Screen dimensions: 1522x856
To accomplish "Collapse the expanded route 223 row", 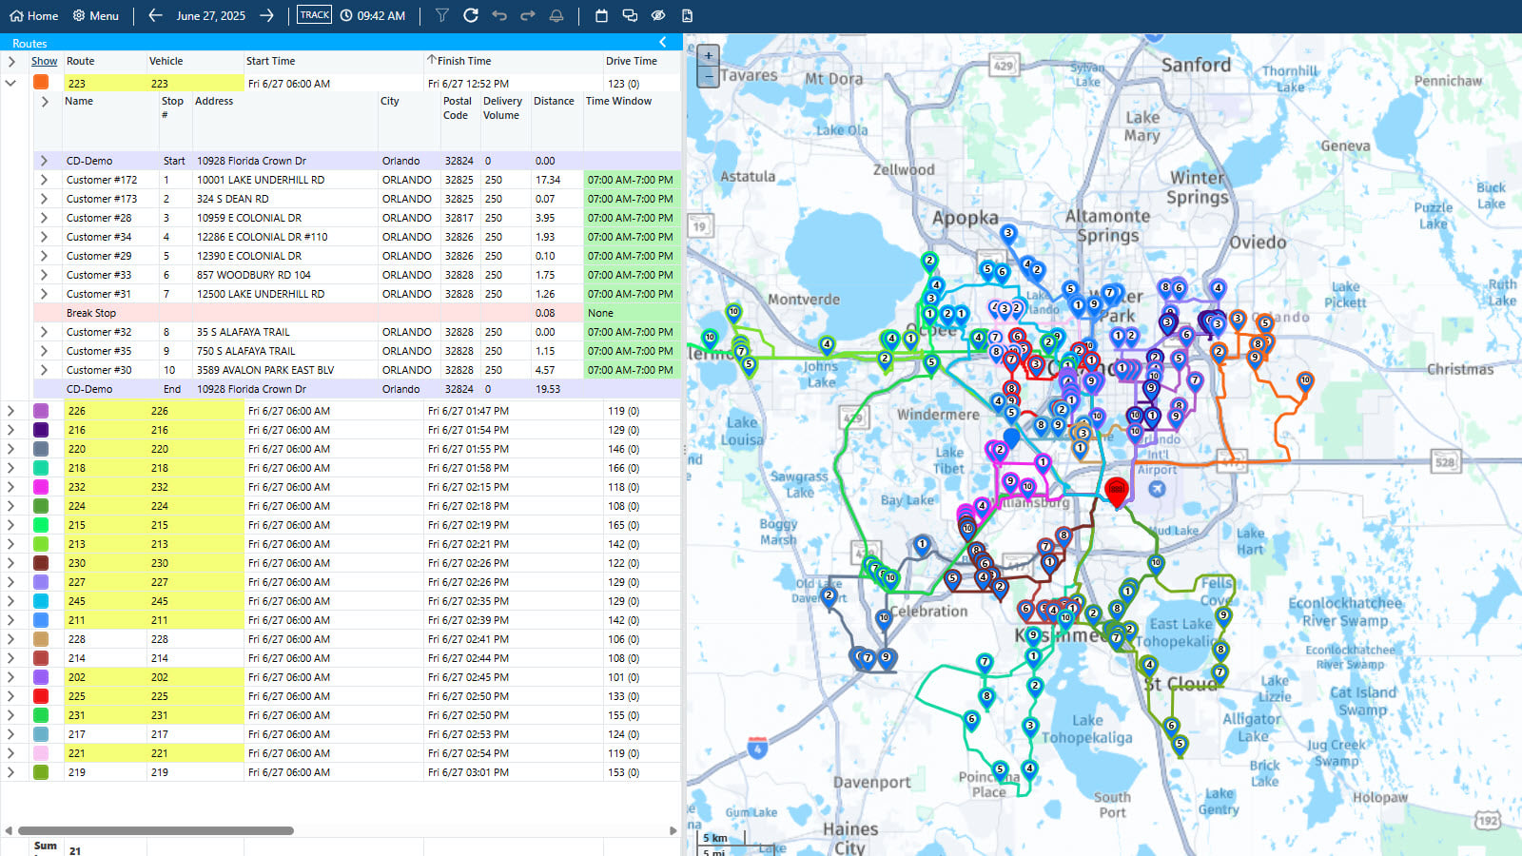I will coord(11,83).
